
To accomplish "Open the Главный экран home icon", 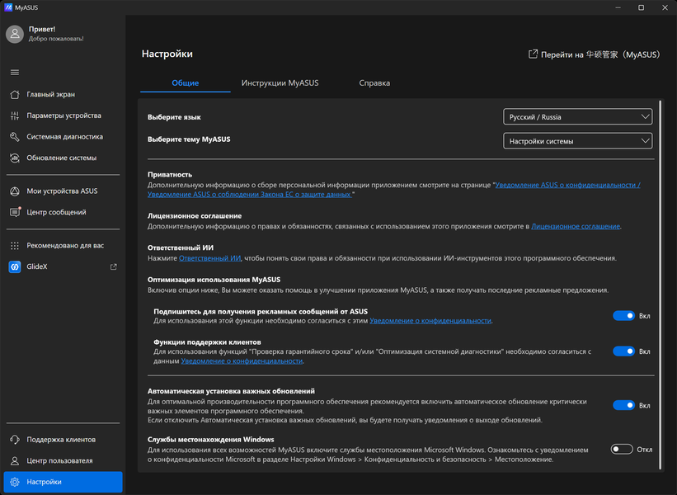I will pyautogui.click(x=15, y=94).
